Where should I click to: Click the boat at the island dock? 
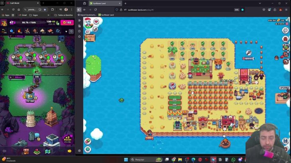click(225, 143)
